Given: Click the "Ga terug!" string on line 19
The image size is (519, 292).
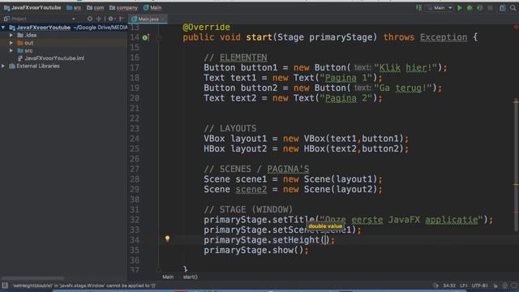Looking at the screenshot, I should point(403,88).
